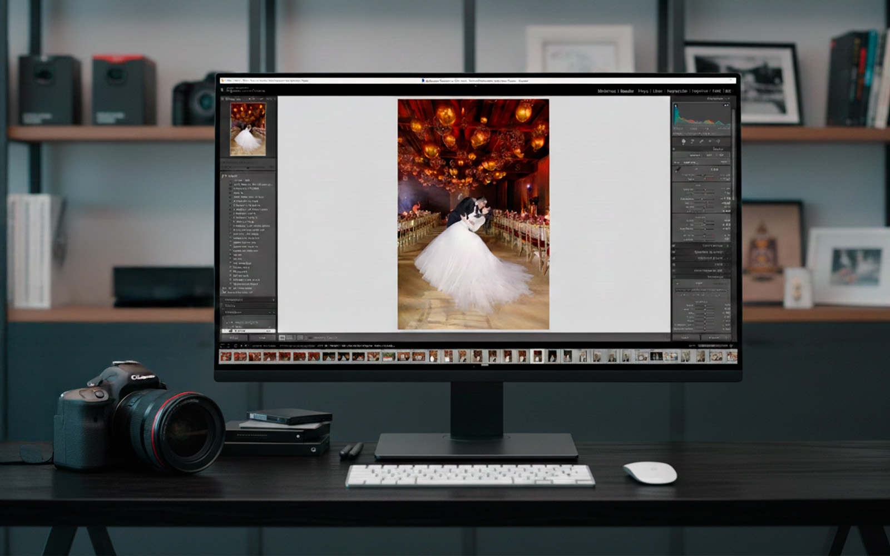Screen dimensions: 890x556
Task: Select the brush-shaped adjustment tool in tool strip
Action: pyautogui.click(x=701, y=141)
